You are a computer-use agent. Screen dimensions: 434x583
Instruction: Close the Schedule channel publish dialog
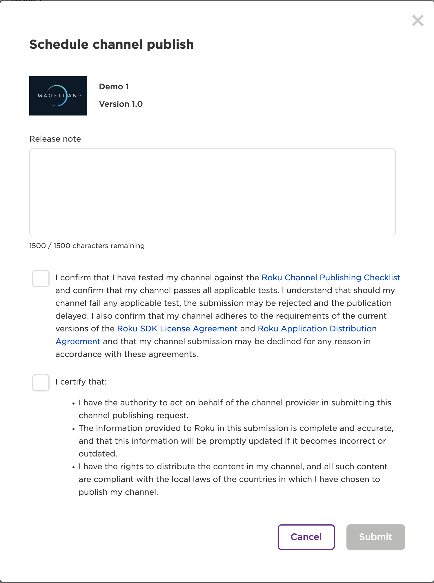click(x=417, y=21)
